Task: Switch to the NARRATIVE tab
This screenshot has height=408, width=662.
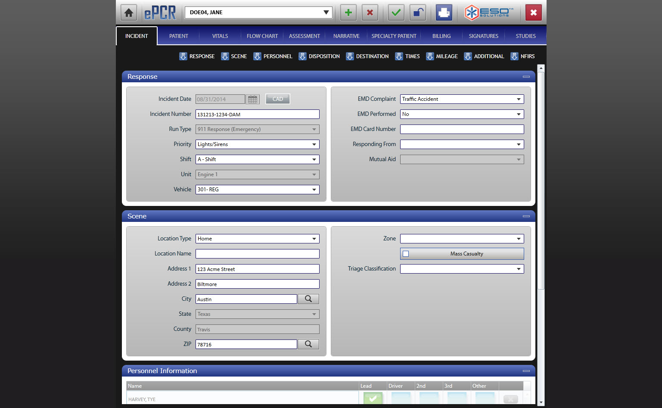Action: (346, 36)
